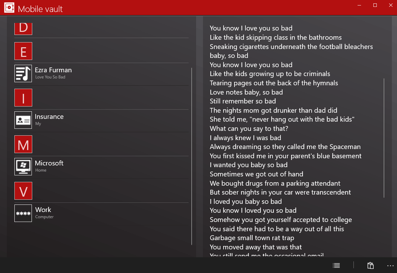Click the paste clipboard icon in bottom bar
The height and width of the screenshot is (273, 397).
tap(370, 265)
